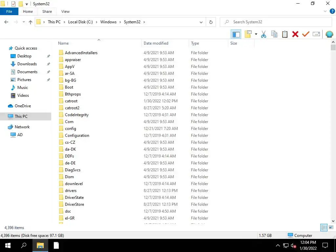Refresh the System32 folder view
336x252 pixels.
[211, 22]
